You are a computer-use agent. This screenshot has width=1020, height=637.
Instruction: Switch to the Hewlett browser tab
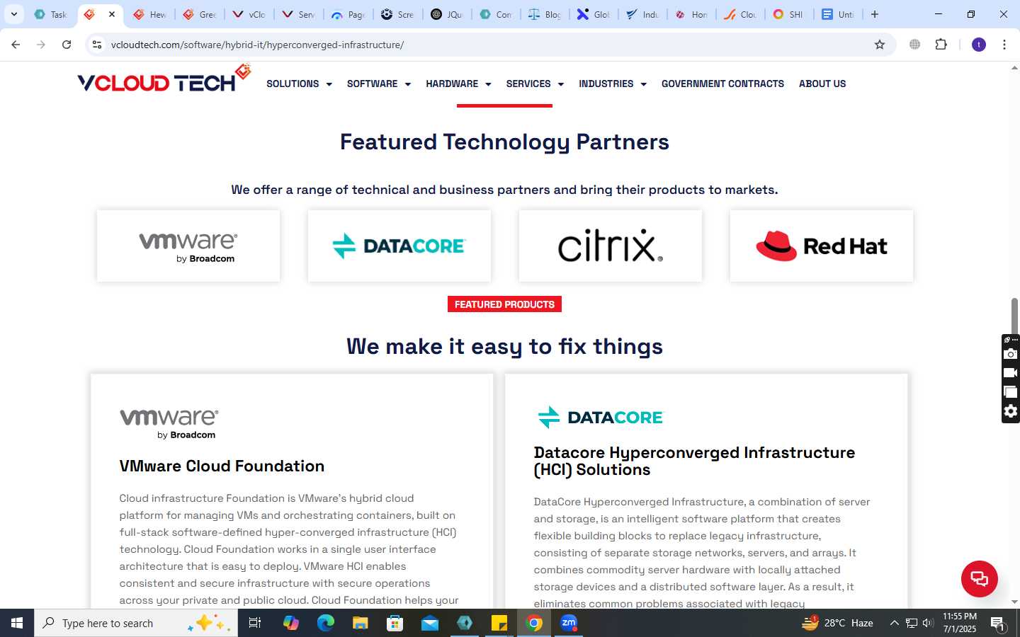pos(149,14)
